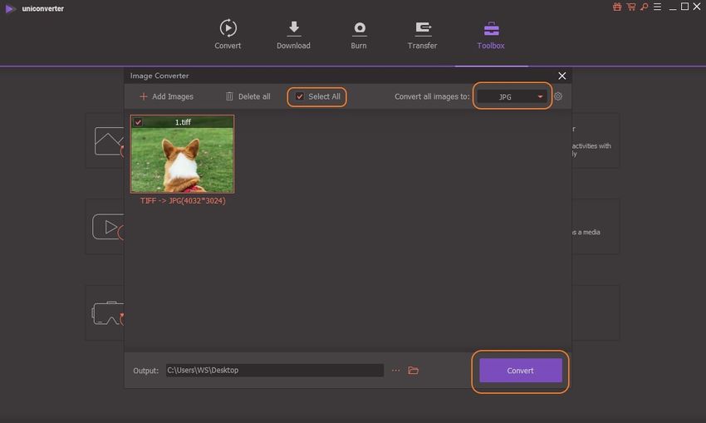Uncheck the 1.tiff image checkbox
Image resolution: width=706 pixels, height=423 pixels.
pos(138,122)
